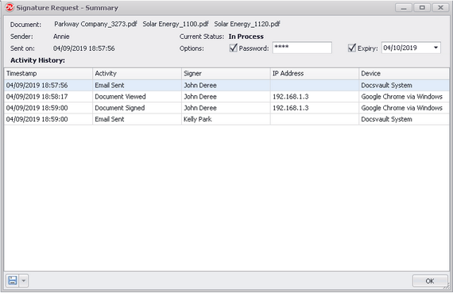Sort by the Activity column header
The height and width of the screenshot is (293, 453).
(x=137, y=74)
